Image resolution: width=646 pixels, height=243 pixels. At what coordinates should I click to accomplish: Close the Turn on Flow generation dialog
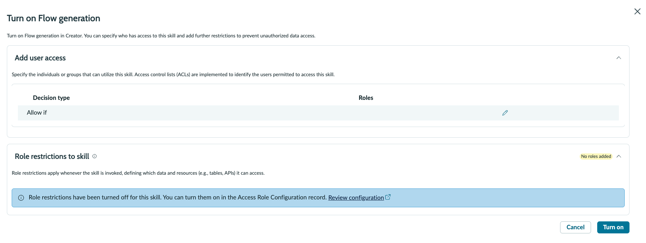(637, 11)
